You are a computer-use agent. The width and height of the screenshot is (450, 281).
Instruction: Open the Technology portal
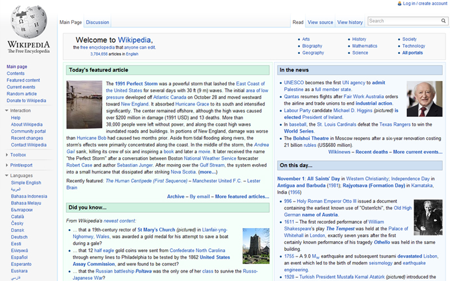pyautogui.click(x=413, y=46)
